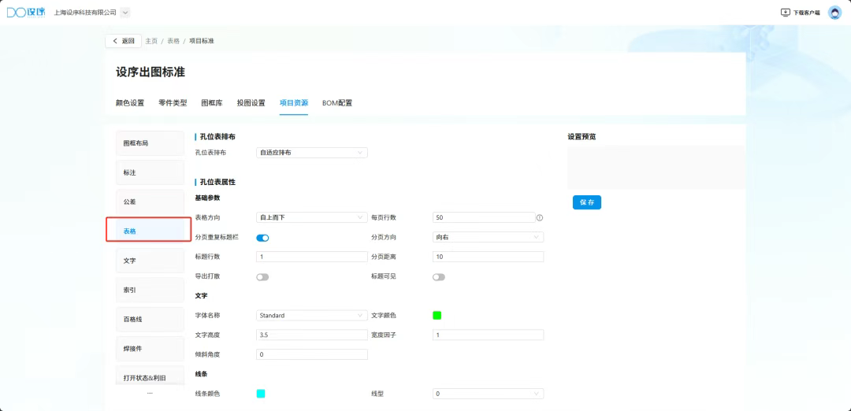This screenshot has height=411, width=851.
Task: Go to 表格 breadcrumb link
Action: coord(173,41)
